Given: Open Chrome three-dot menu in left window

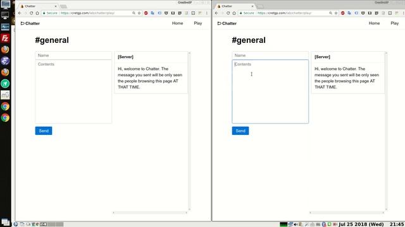Looking at the screenshot, I should [x=207, y=13].
